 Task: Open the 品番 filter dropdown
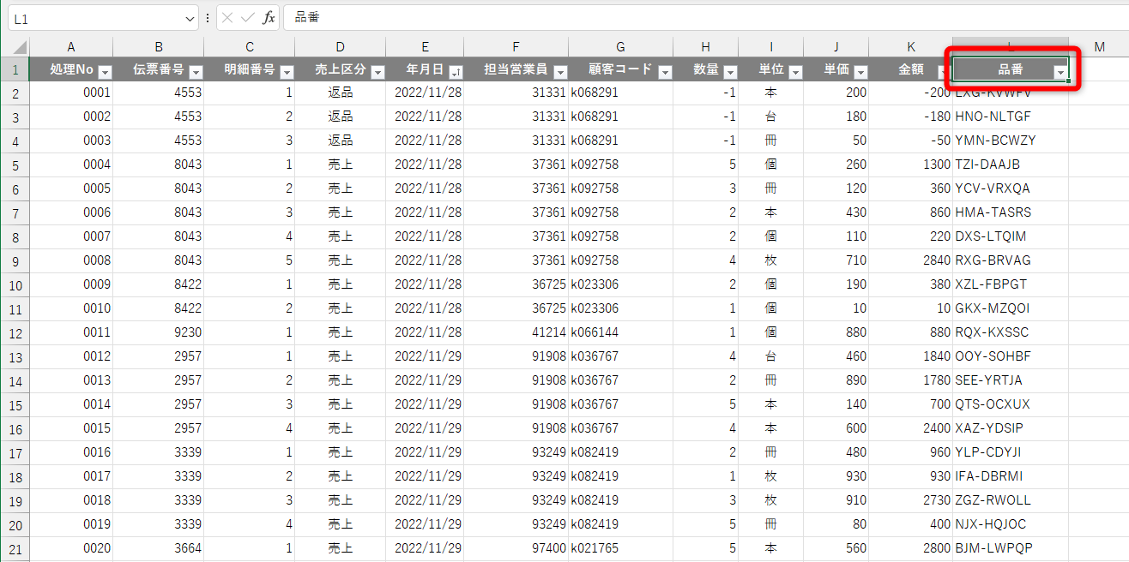1061,74
